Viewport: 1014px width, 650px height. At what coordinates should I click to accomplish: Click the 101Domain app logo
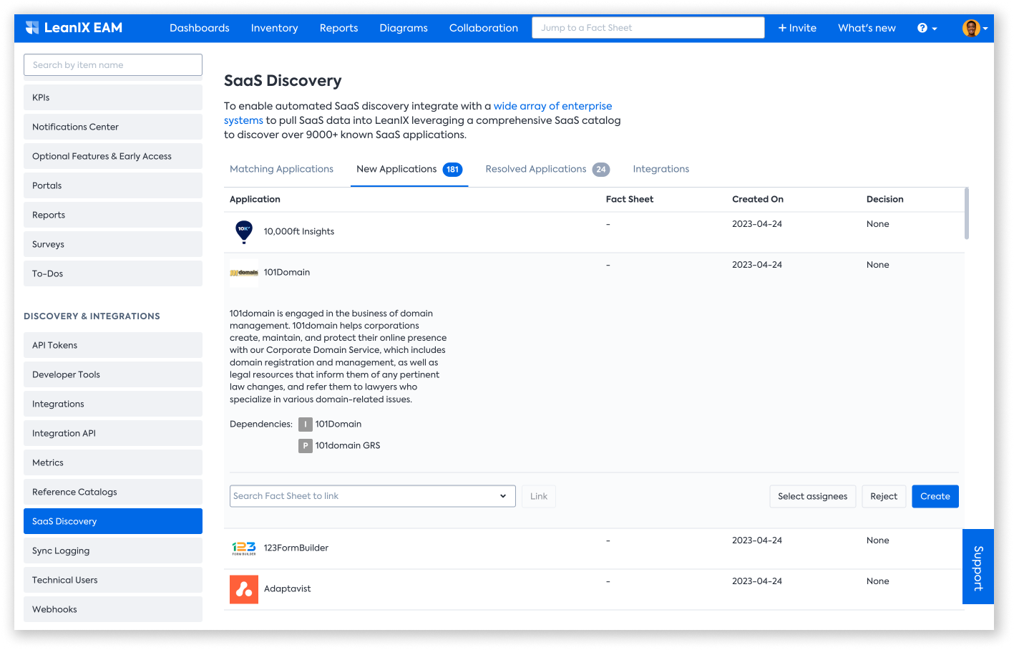[244, 273]
